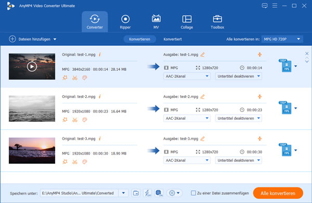Show info for test-2.mpg original
This screenshot has width=312, height=203.
[100, 96]
